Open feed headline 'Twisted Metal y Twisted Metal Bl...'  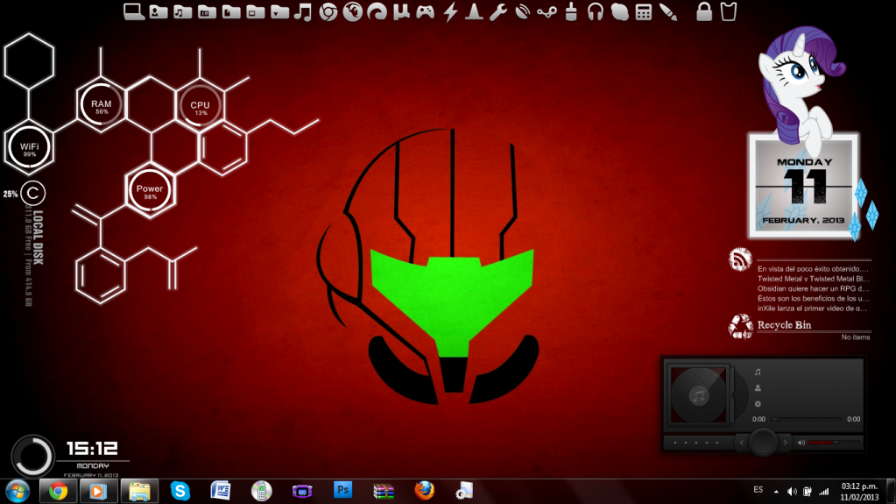coord(813,279)
